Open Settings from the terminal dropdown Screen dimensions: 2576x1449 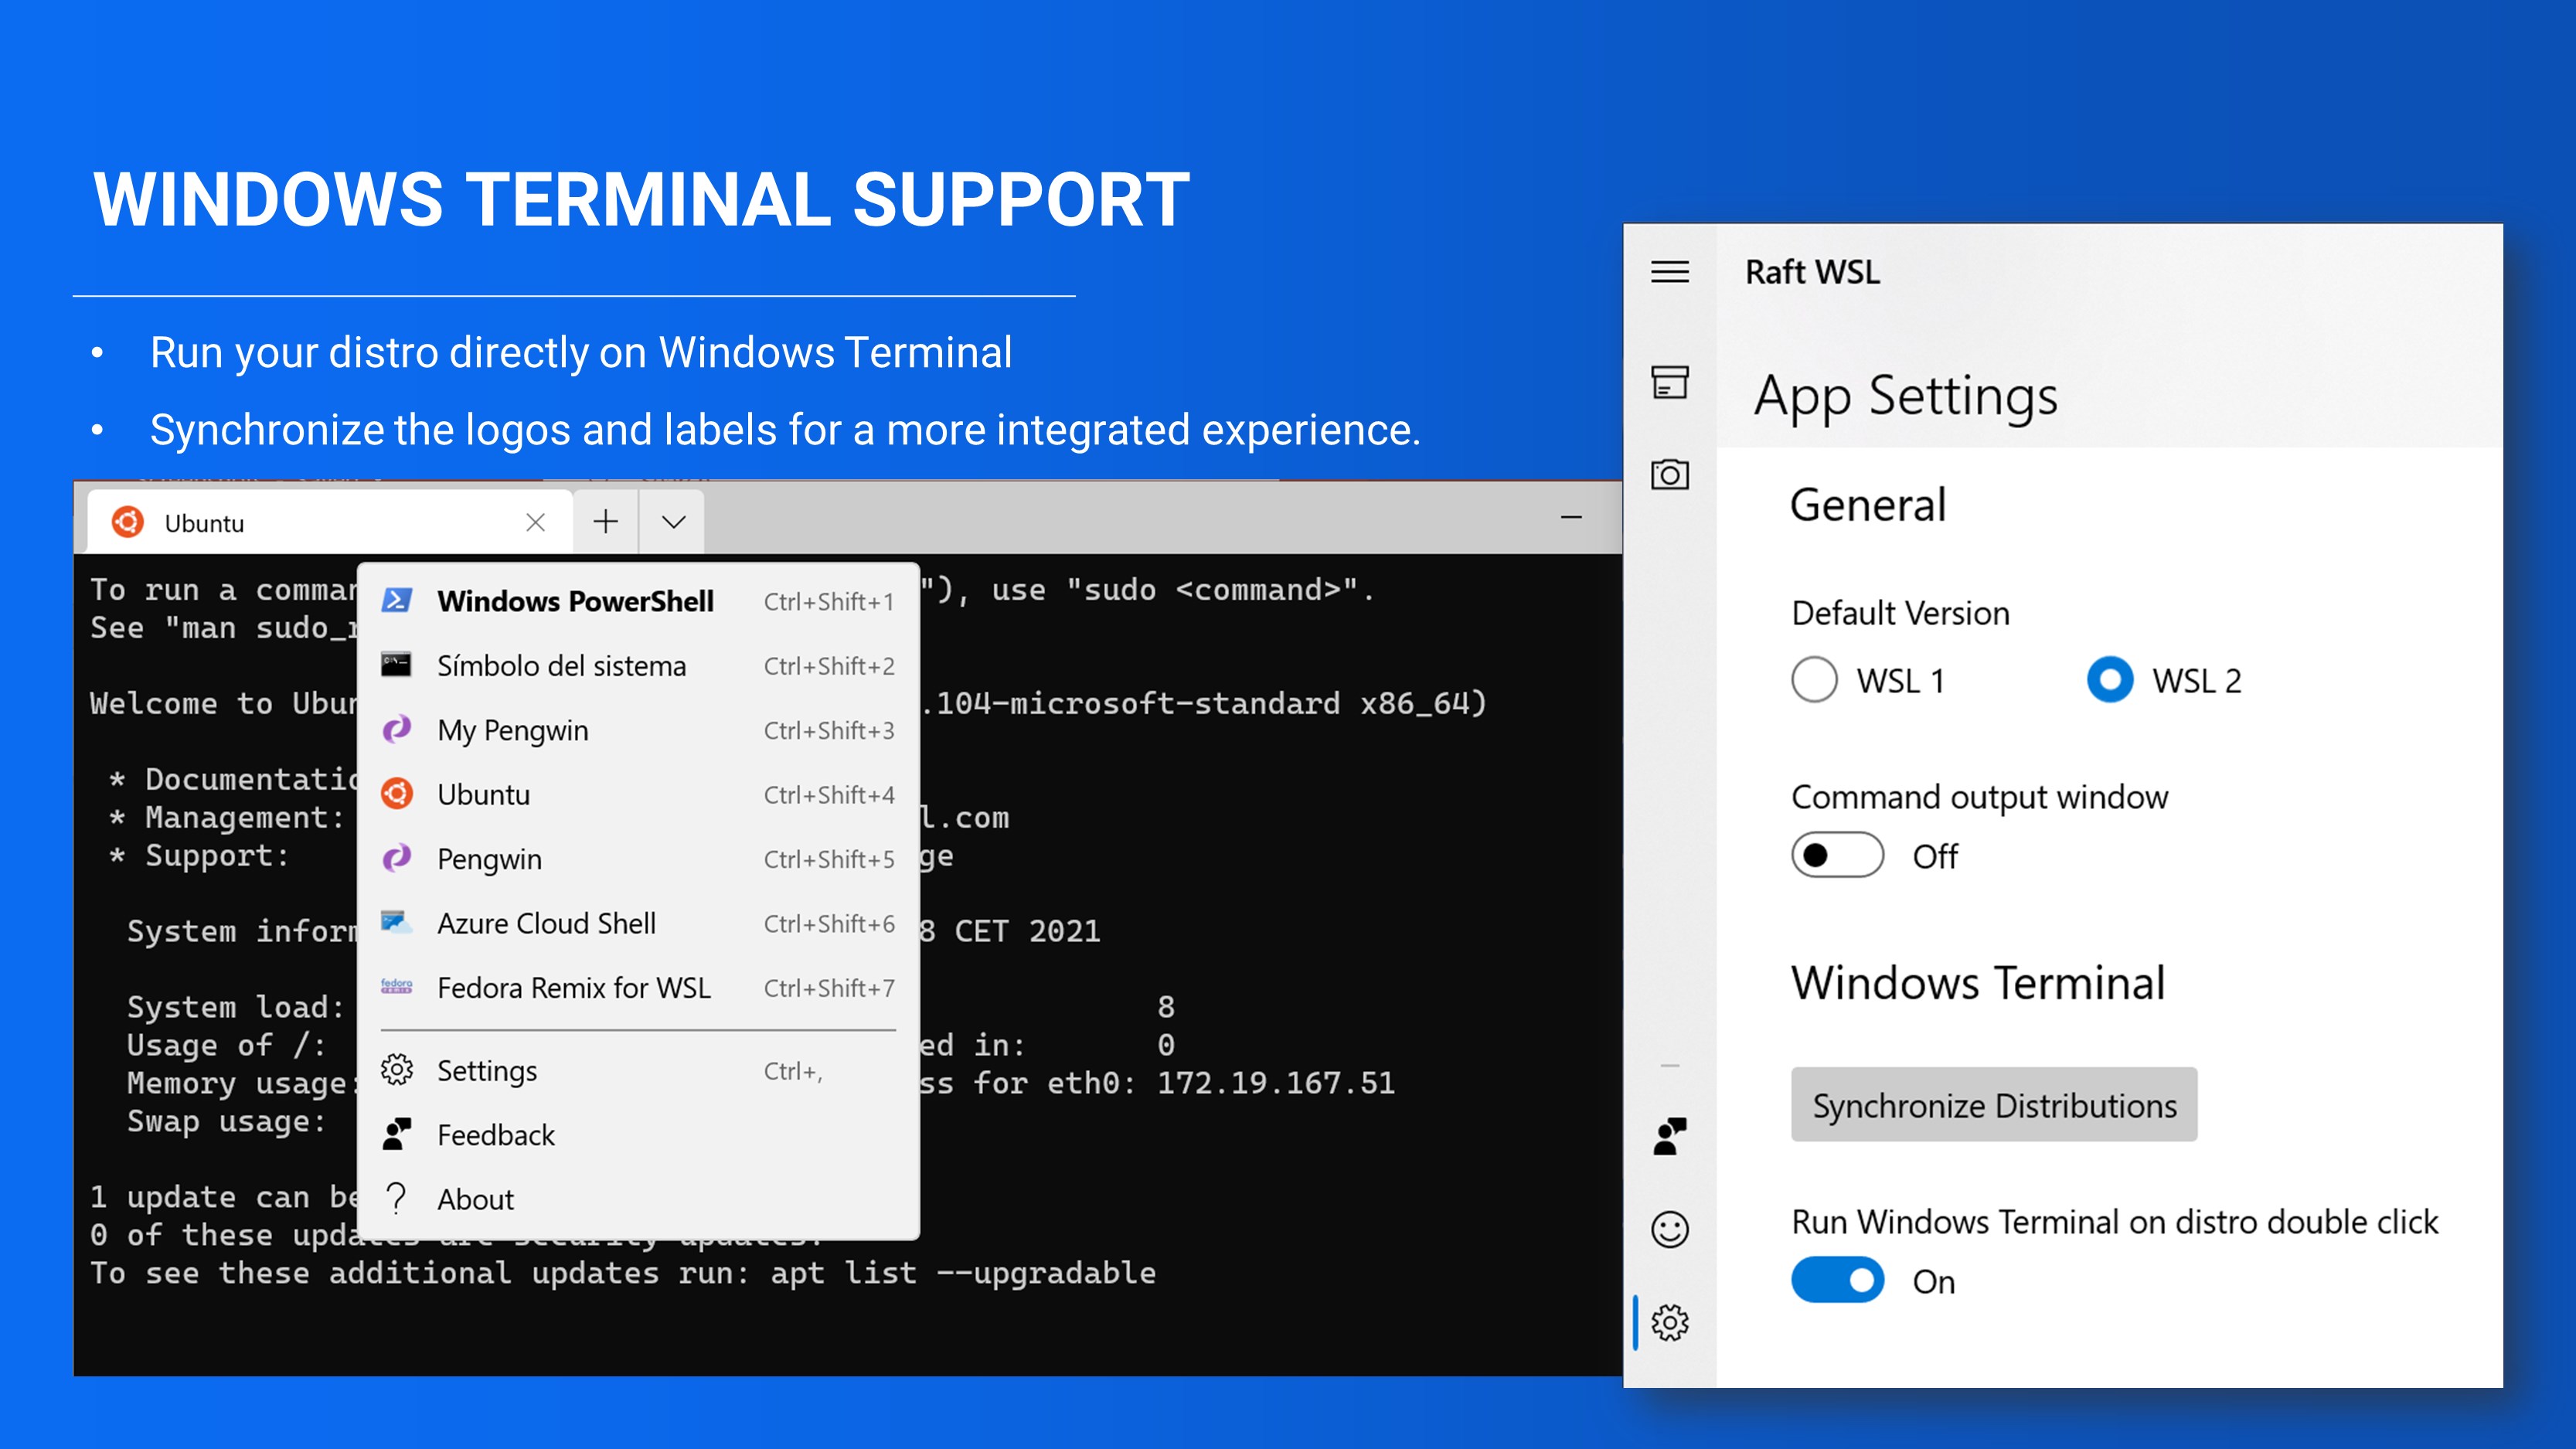[487, 1071]
